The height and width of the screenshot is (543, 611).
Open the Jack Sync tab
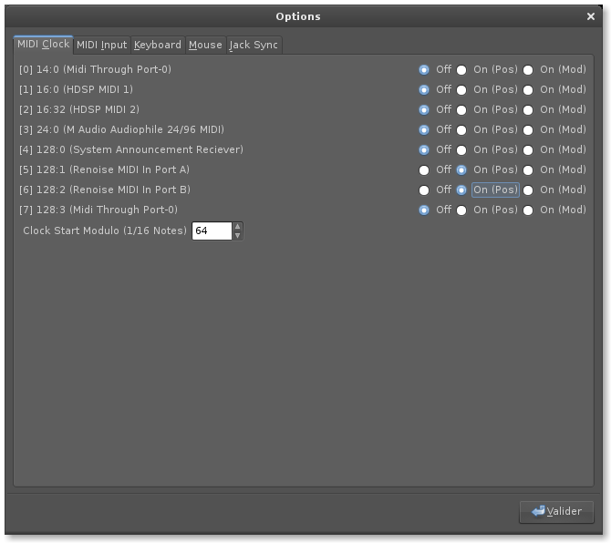point(254,45)
